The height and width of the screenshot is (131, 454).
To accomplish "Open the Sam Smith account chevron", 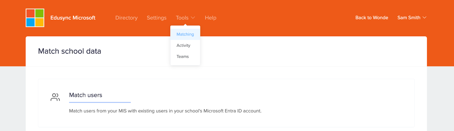I will coord(424,18).
